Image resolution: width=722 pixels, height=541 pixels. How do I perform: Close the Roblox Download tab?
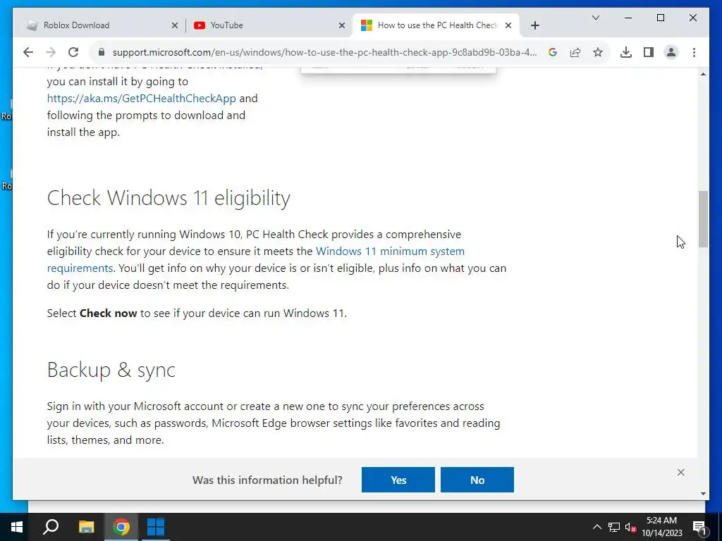pos(175,25)
